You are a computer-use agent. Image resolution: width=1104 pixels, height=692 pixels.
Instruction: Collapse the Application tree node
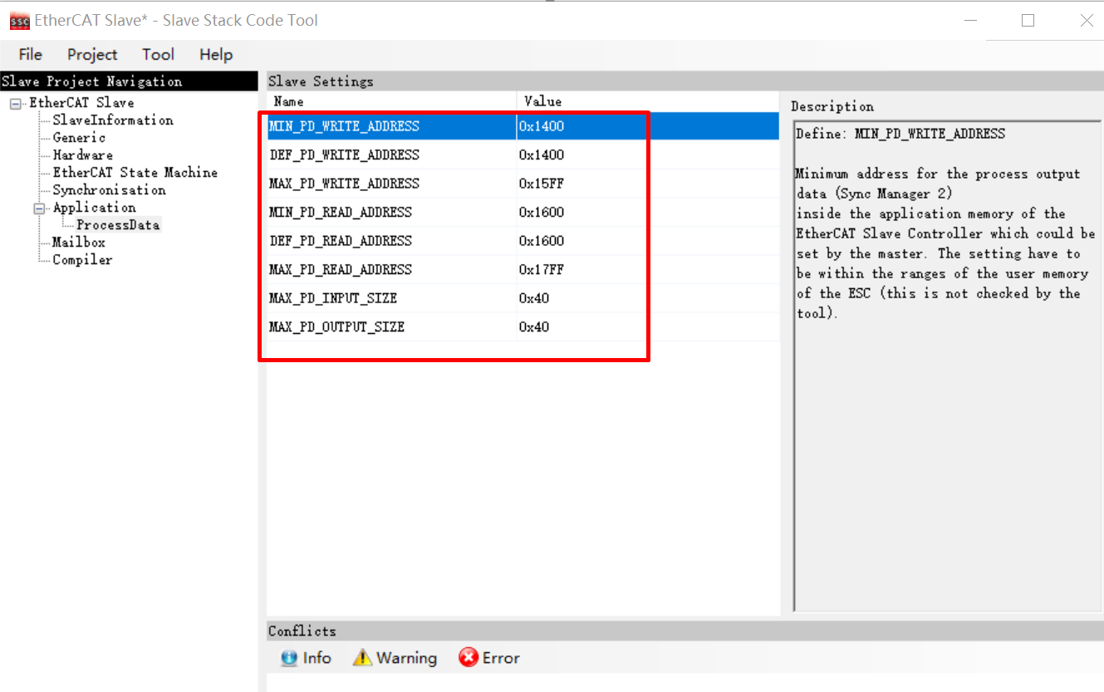coord(39,209)
